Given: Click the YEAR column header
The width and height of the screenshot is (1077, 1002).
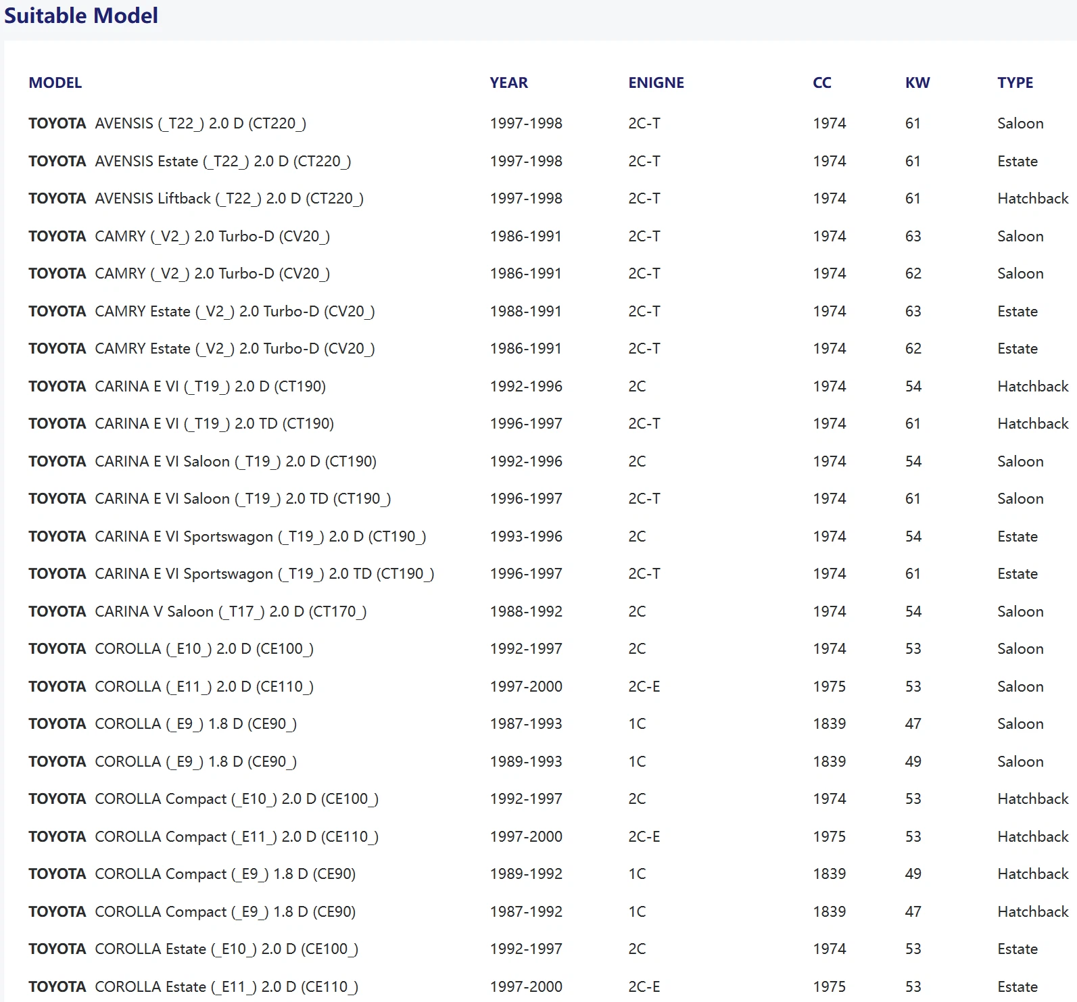Looking at the screenshot, I should pyautogui.click(x=508, y=82).
